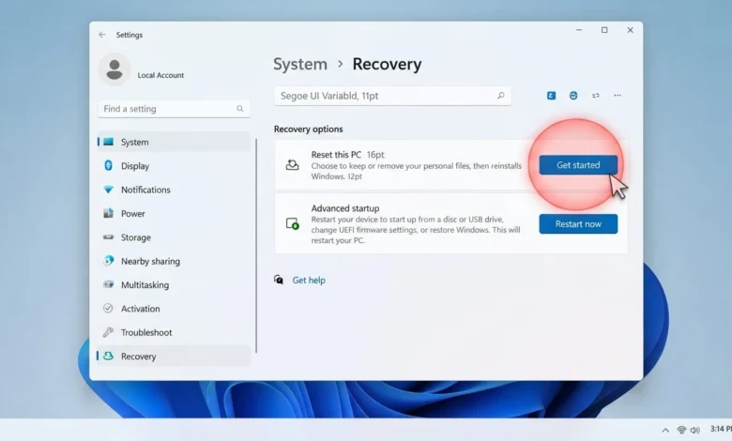Screen dimensions: 732x441
Task: Click the Troubleshoot wrench icon
Action: (108, 332)
